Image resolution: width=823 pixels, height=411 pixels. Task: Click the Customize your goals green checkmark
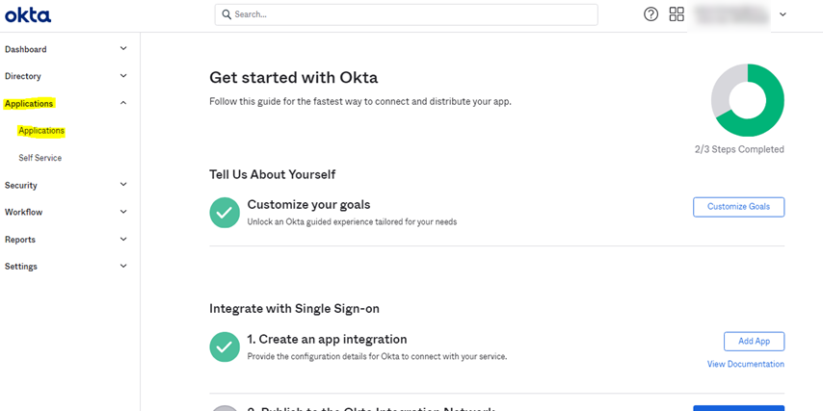coord(225,213)
